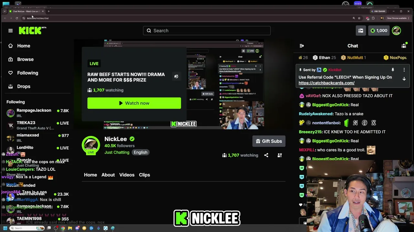Open the zoom magnifier in address bar

[x=354, y=18]
